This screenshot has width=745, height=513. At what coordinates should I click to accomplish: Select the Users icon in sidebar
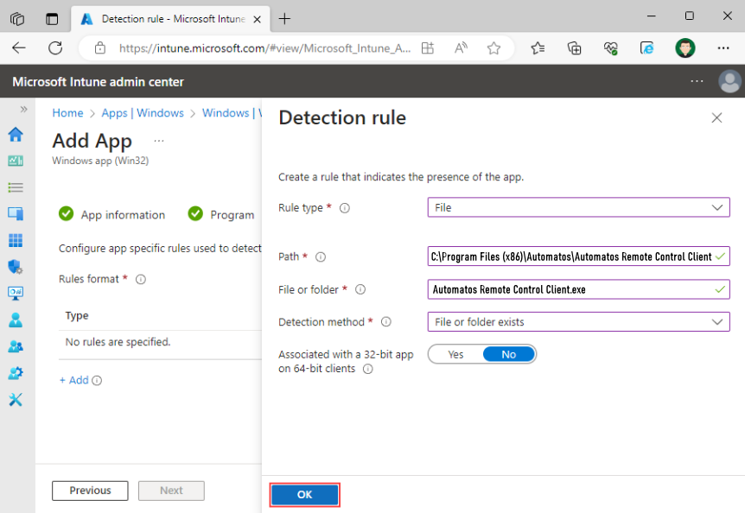16,320
